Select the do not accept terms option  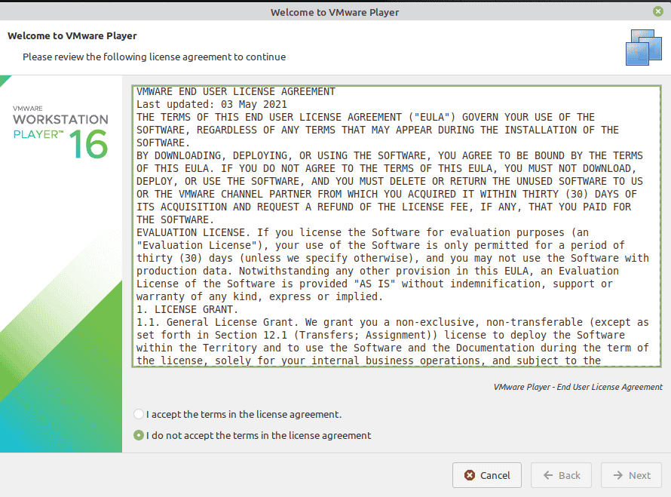pos(139,435)
